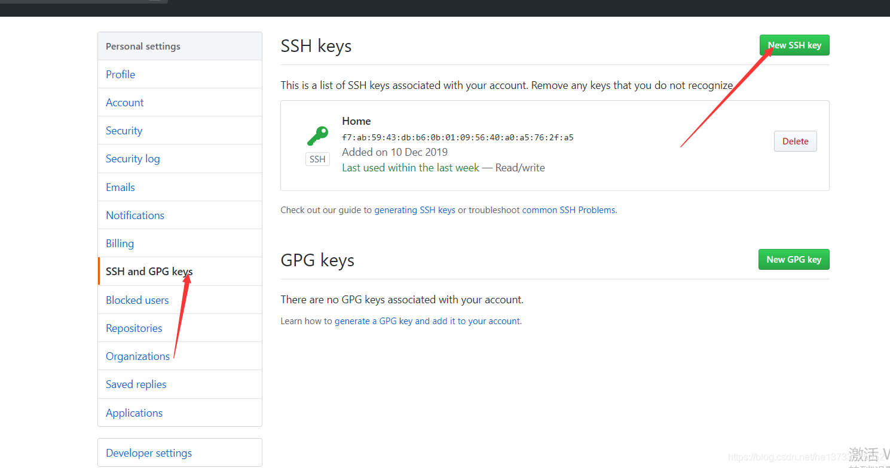Open the common SSH Problems troubleshooting link

(x=568, y=210)
